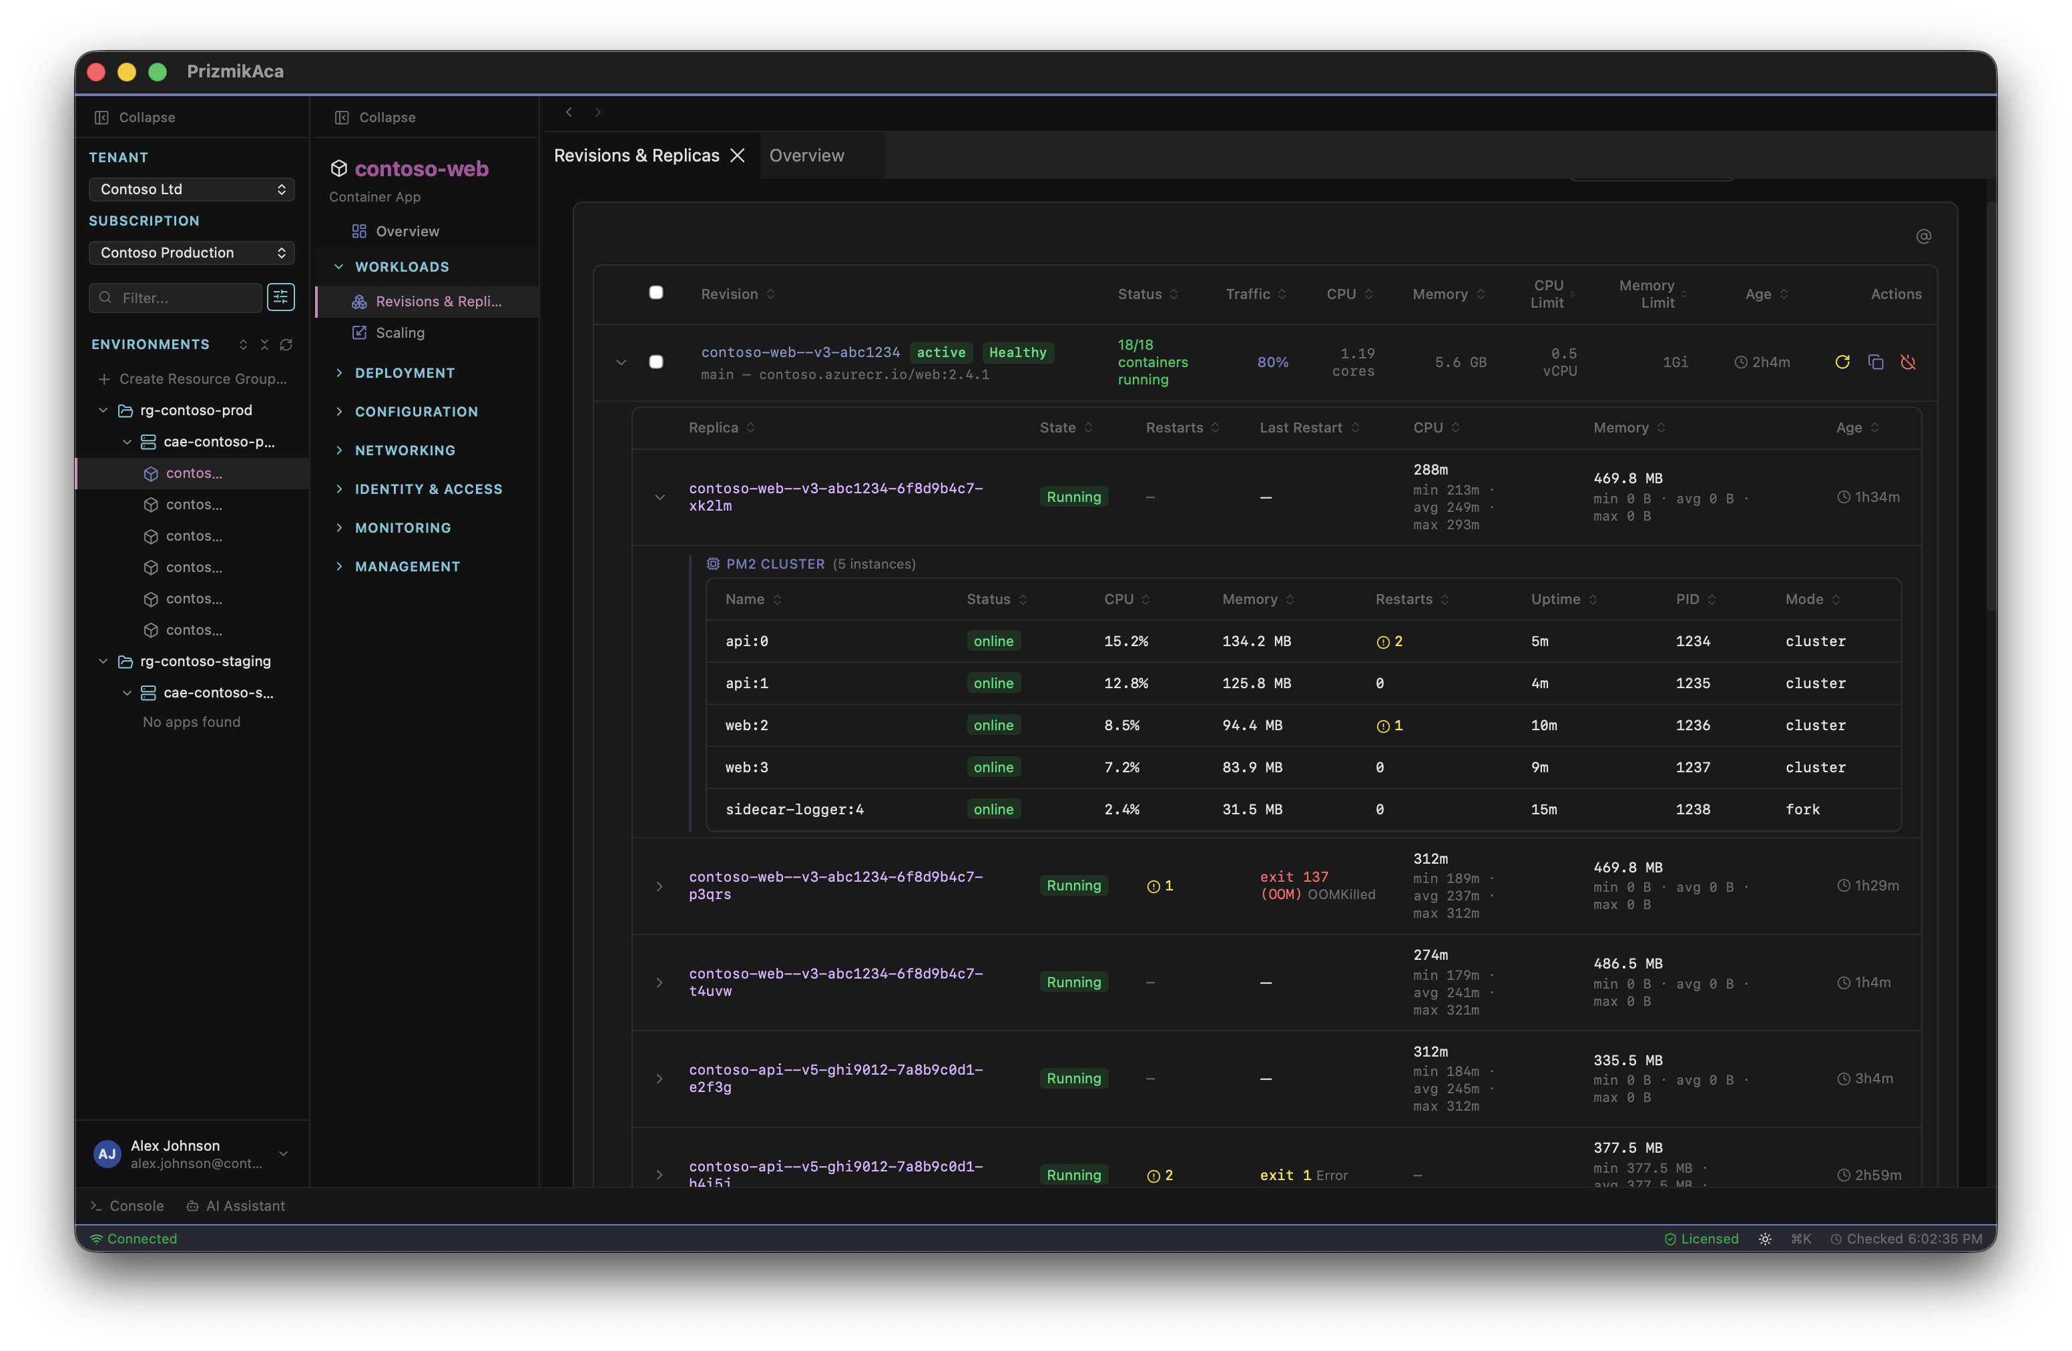2072x1351 pixels.
Task: Click the @ mention icon above the revisions table
Action: click(x=1924, y=236)
